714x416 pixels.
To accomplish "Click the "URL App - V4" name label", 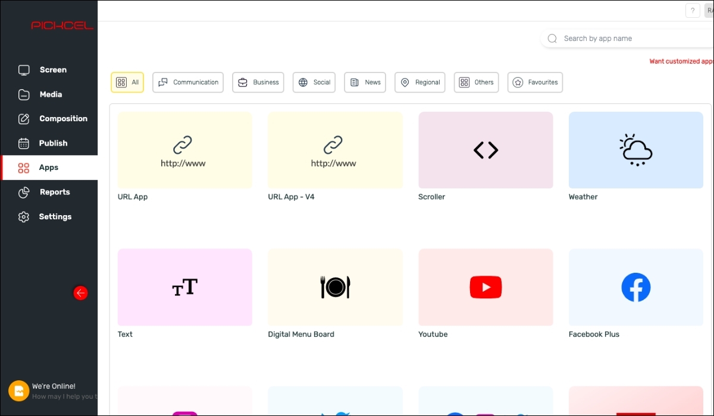I will pyautogui.click(x=292, y=197).
